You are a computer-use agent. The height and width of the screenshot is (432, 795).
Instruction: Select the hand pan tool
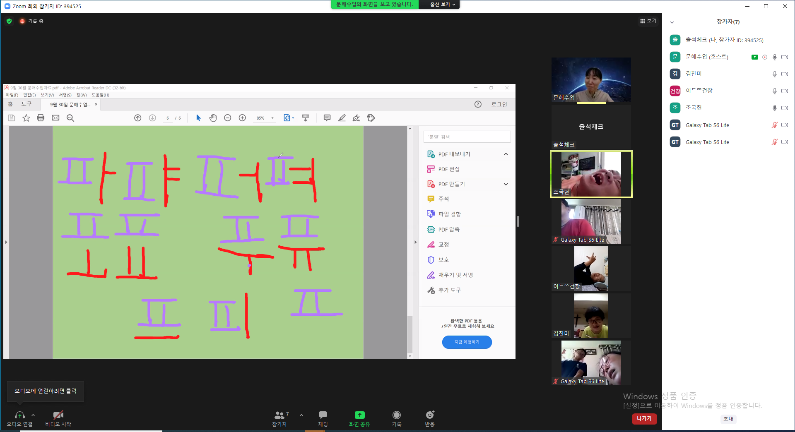click(213, 118)
